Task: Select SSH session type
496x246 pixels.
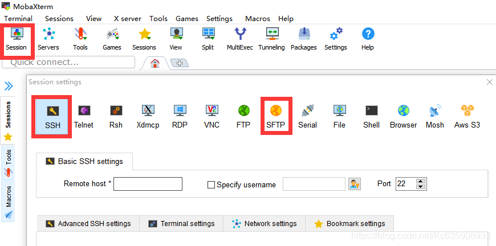Action: [52, 117]
